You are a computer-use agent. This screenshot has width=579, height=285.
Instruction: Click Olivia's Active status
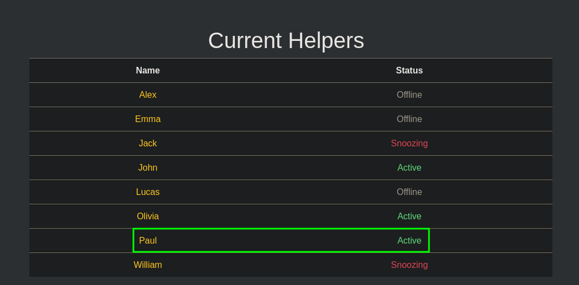click(x=409, y=216)
